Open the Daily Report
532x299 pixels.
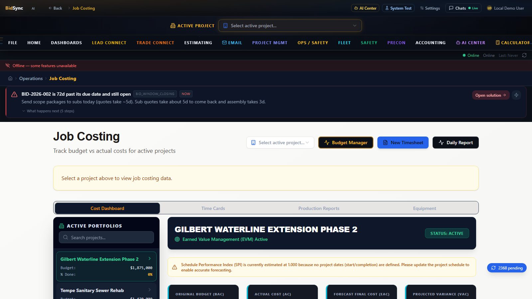pos(456,143)
